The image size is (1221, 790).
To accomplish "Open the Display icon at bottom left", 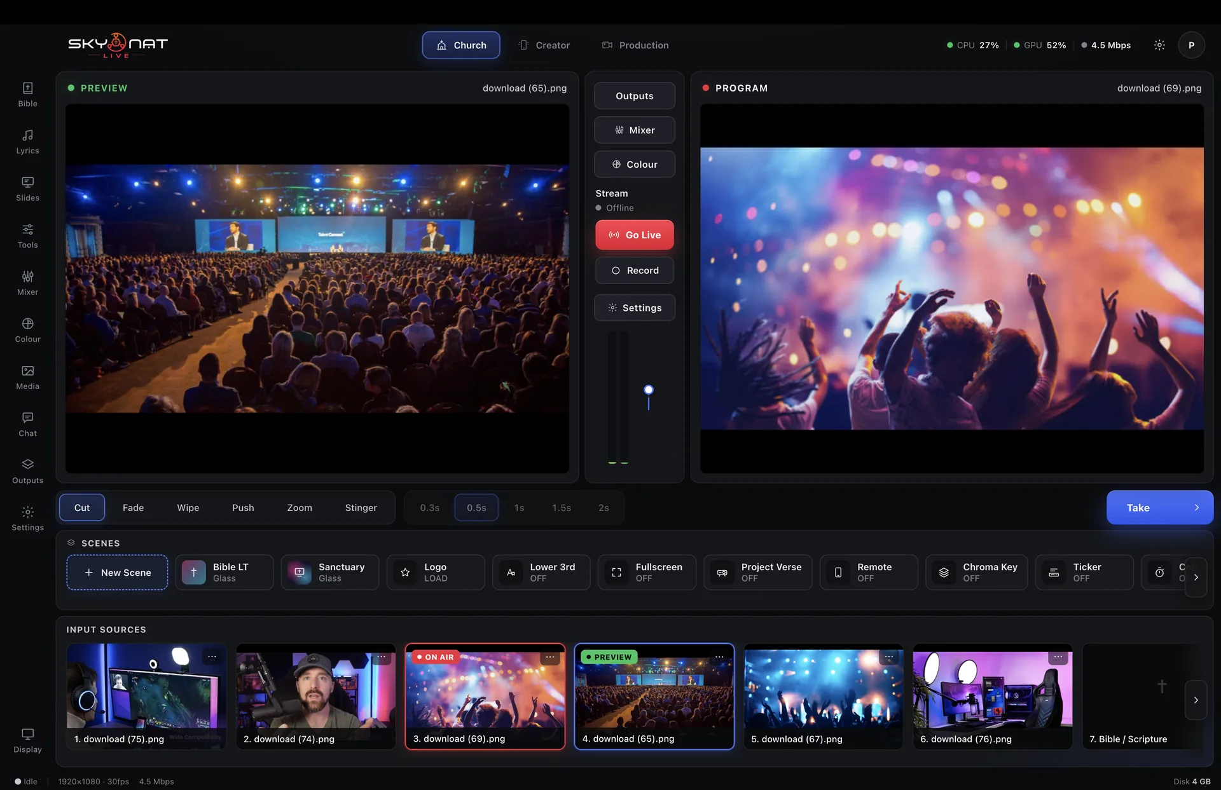I will point(27,740).
